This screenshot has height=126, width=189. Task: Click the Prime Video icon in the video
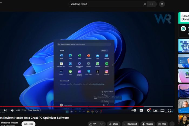(89, 72)
